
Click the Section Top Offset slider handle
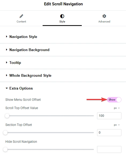point(5,133)
